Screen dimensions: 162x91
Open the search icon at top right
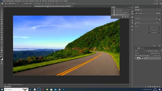point(154,4)
